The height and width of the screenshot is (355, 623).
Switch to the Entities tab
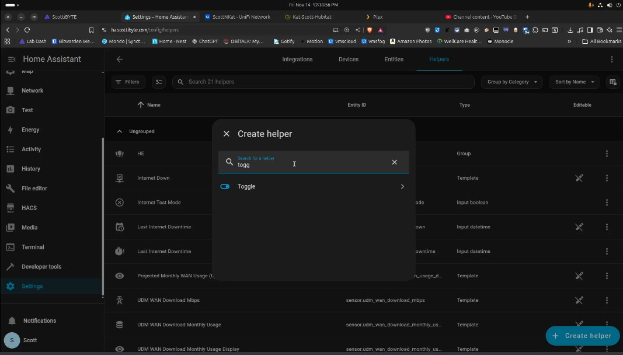click(x=394, y=59)
